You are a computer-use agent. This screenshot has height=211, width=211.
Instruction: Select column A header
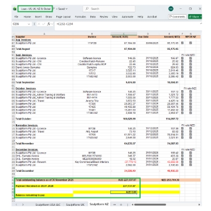coord(44,34)
